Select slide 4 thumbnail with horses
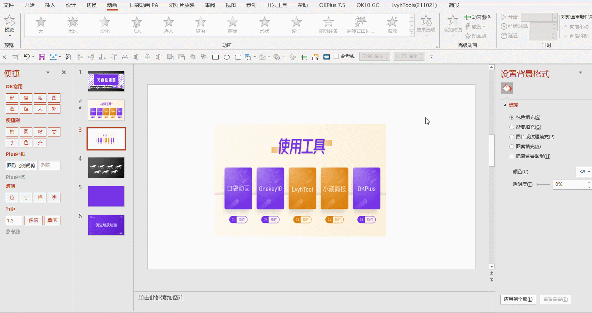 tap(106, 168)
